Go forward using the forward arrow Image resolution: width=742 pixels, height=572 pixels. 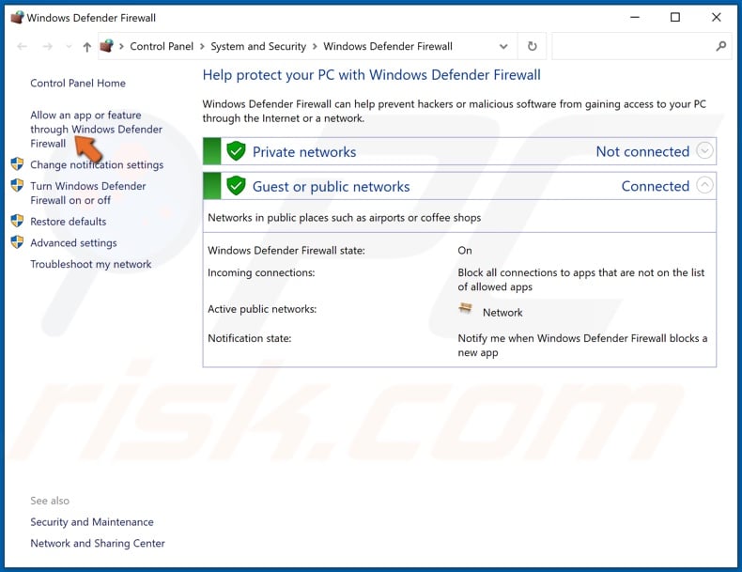point(47,46)
